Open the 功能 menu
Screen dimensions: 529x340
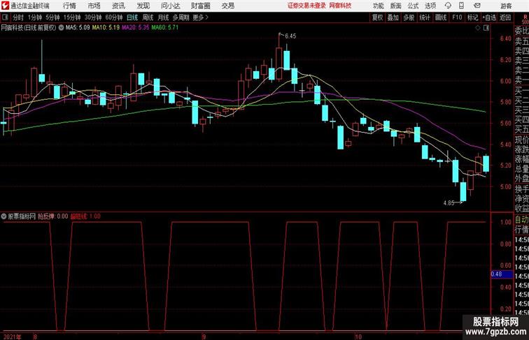[x=378, y=6]
